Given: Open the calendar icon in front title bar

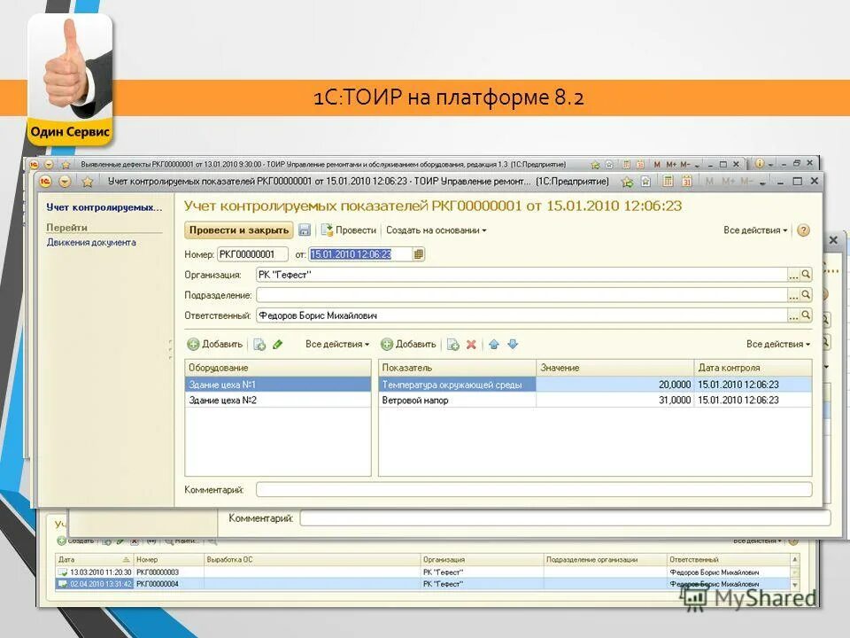Looking at the screenshot, I should pos(687,181).
